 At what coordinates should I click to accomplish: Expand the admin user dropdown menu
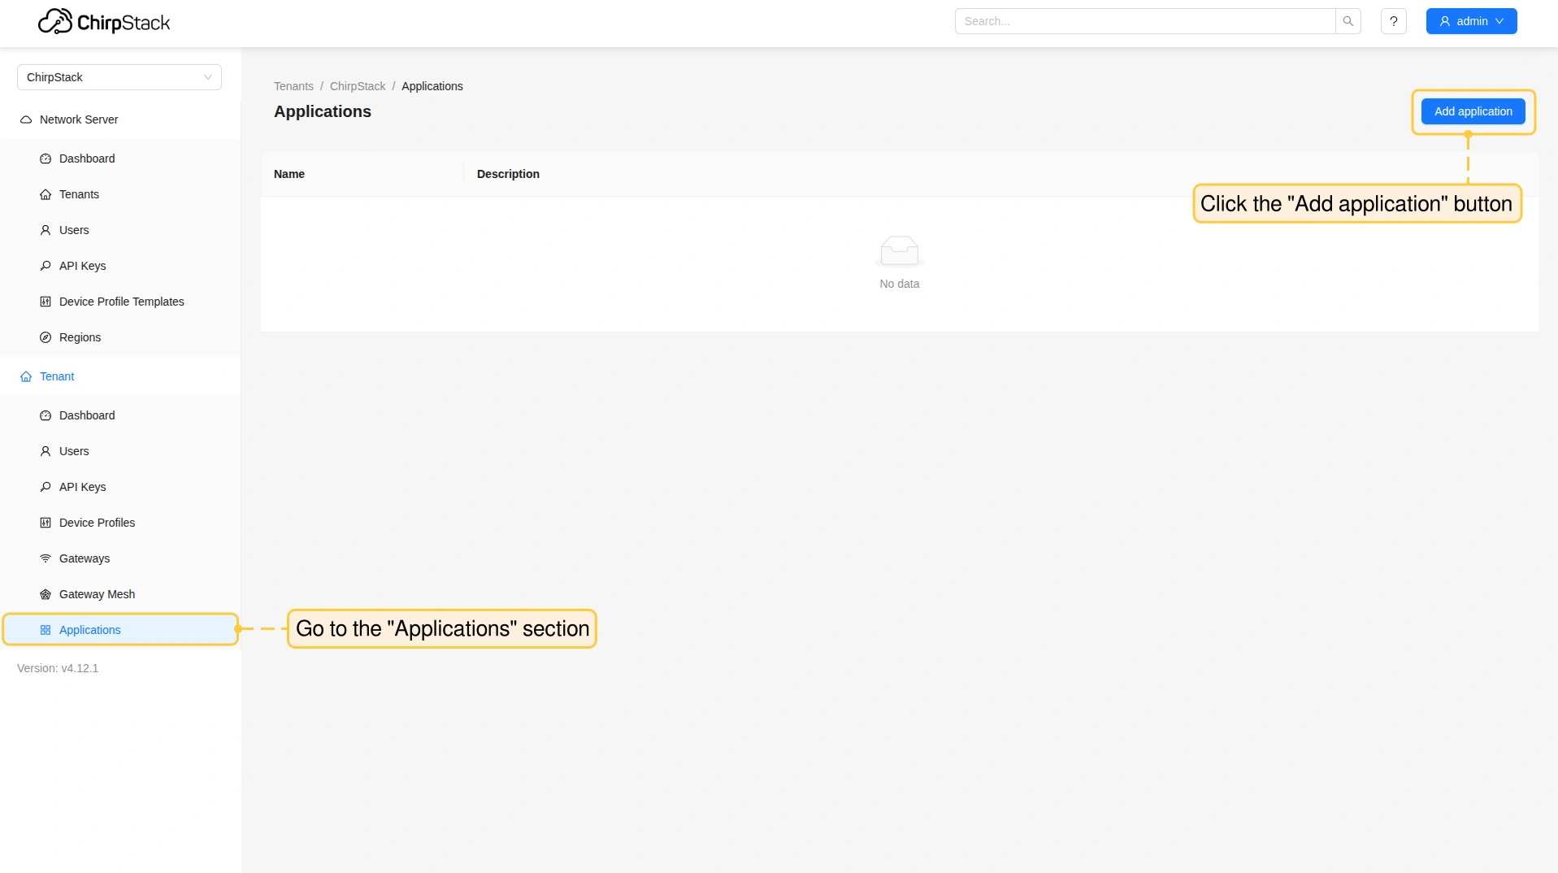point(1471,21)
